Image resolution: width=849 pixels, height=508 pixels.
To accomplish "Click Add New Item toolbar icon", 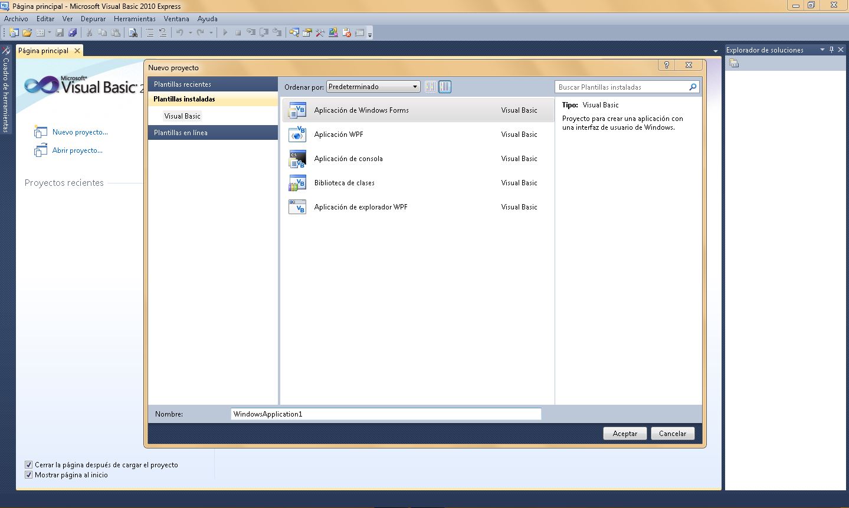I will [40, 33].
